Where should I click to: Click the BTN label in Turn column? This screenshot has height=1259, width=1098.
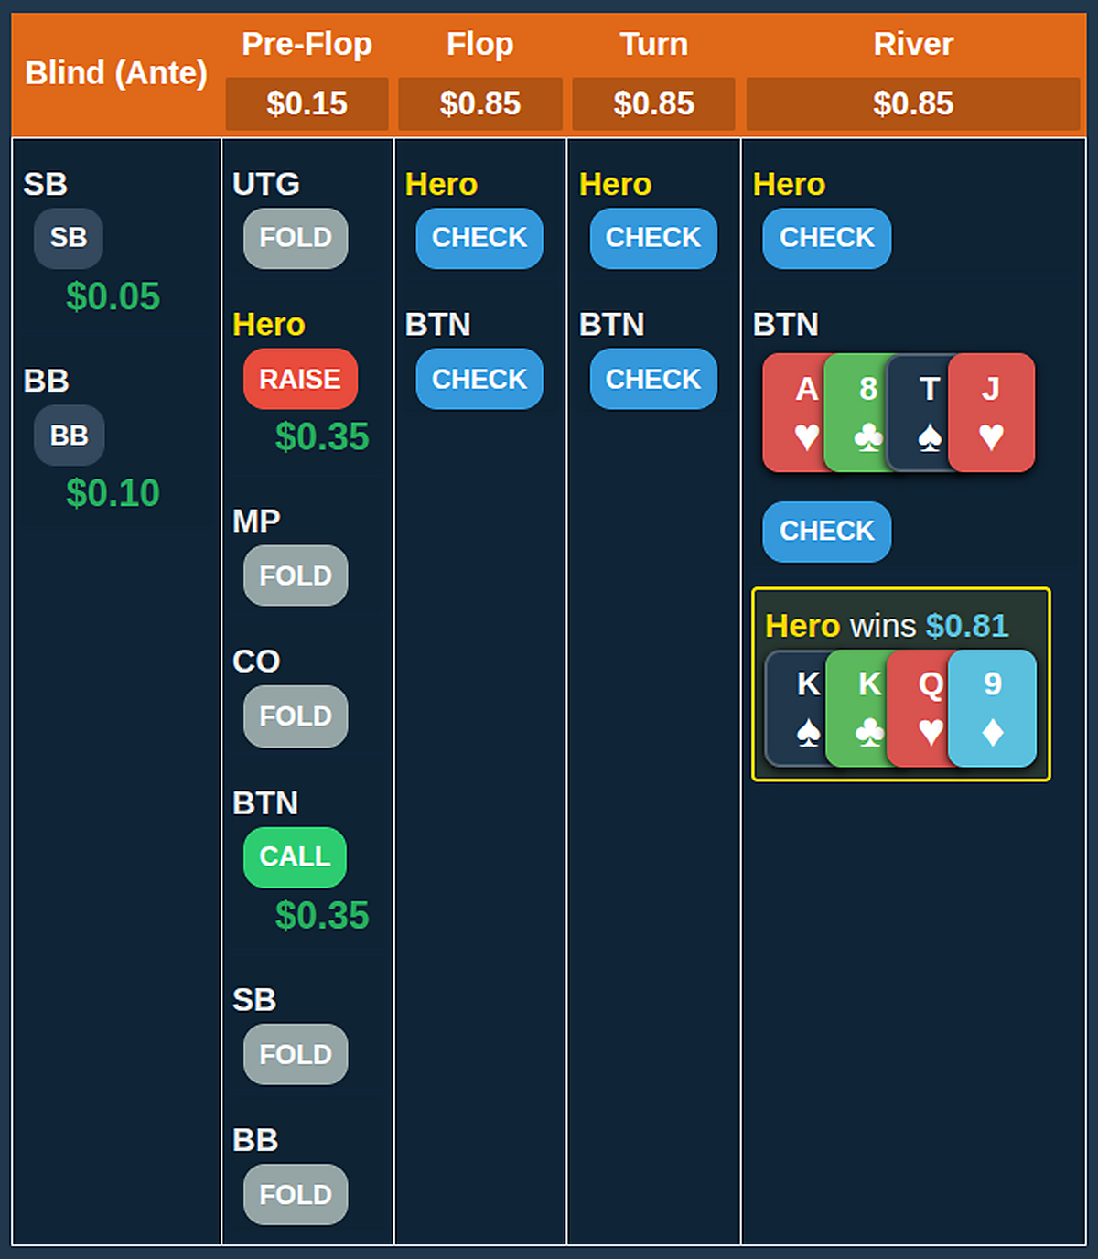point(612,325)
